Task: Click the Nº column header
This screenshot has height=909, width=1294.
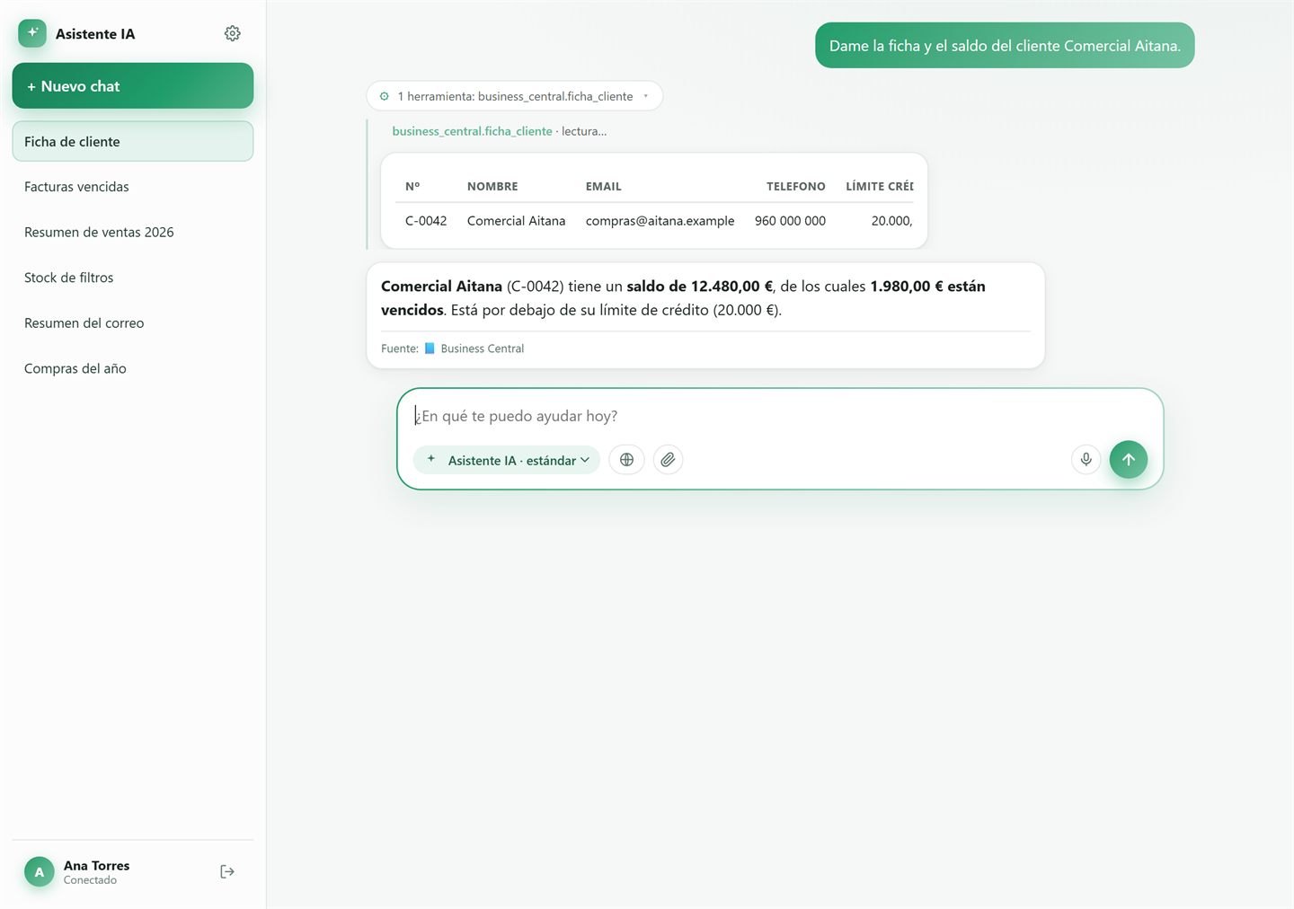Action: [x=412, y=187]
